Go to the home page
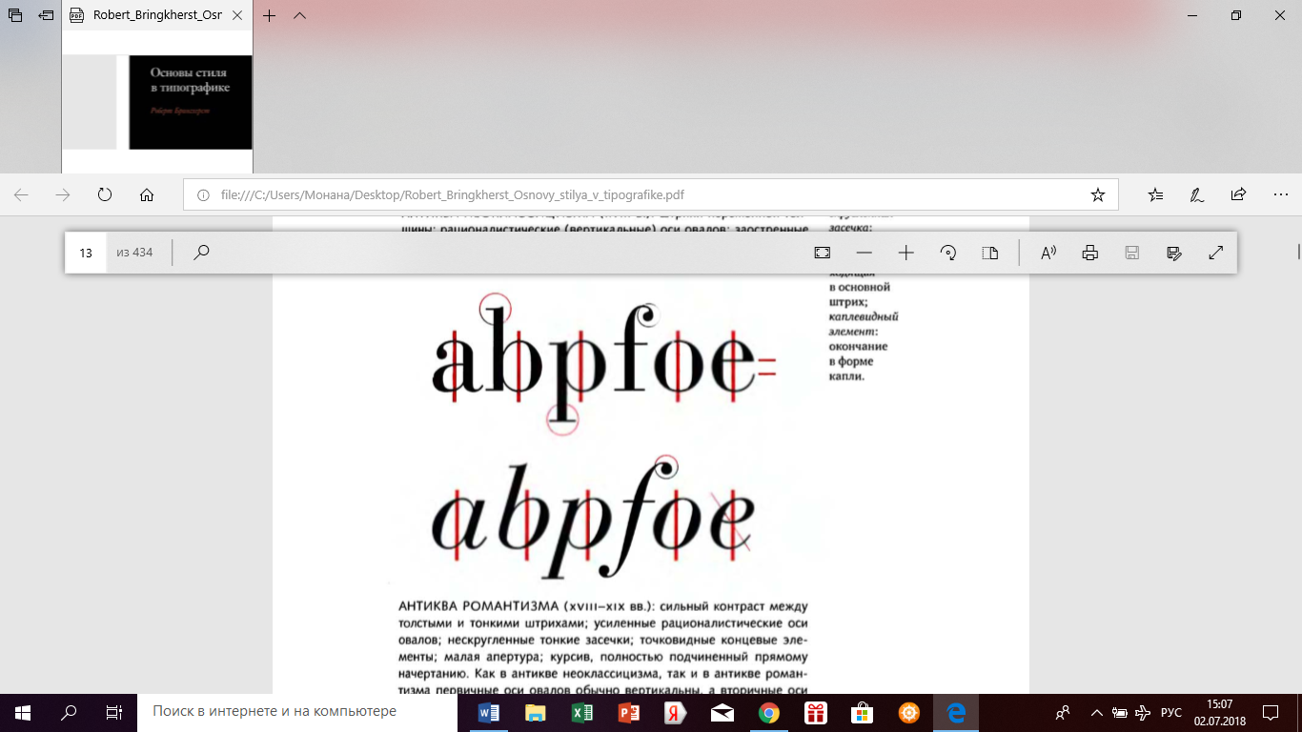 click(147, 194)
